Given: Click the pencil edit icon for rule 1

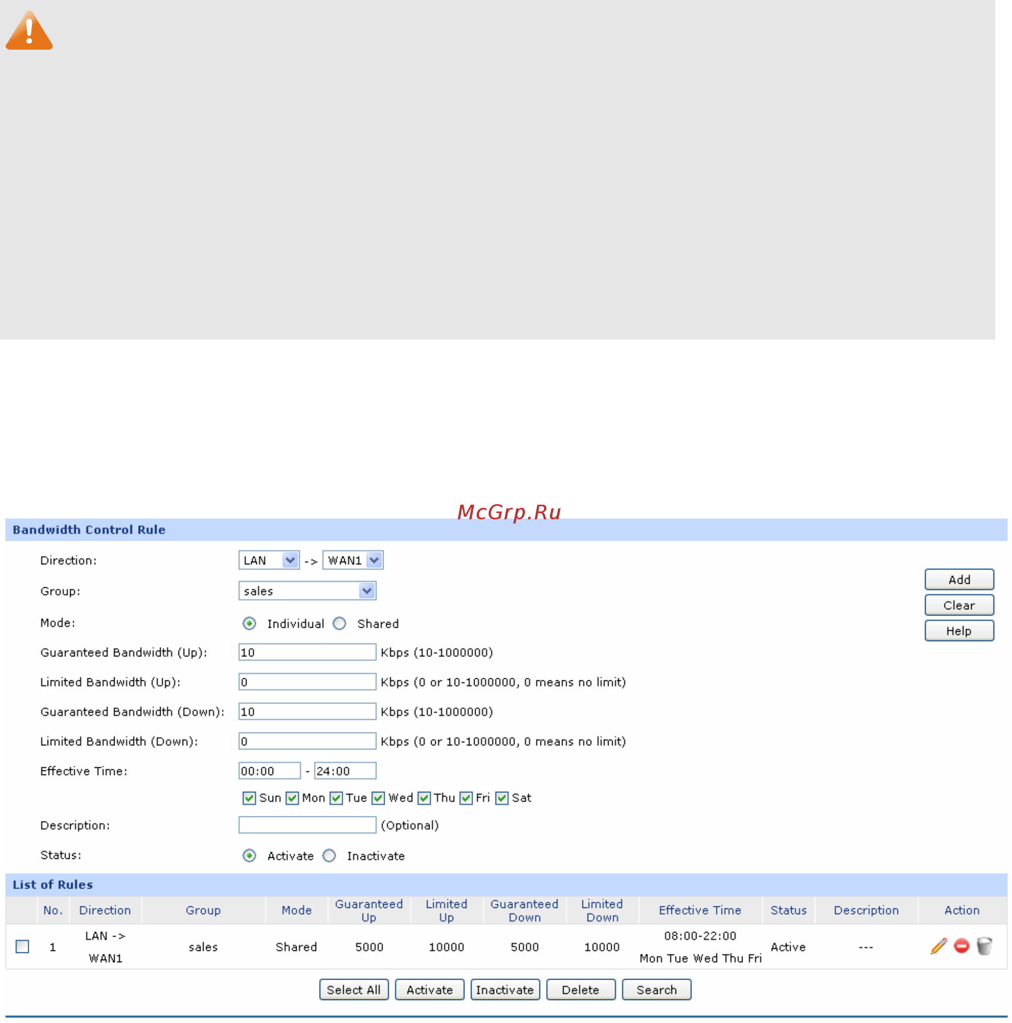Looking at the screenshot, I should pyautogui.click(x=938, y=946).
